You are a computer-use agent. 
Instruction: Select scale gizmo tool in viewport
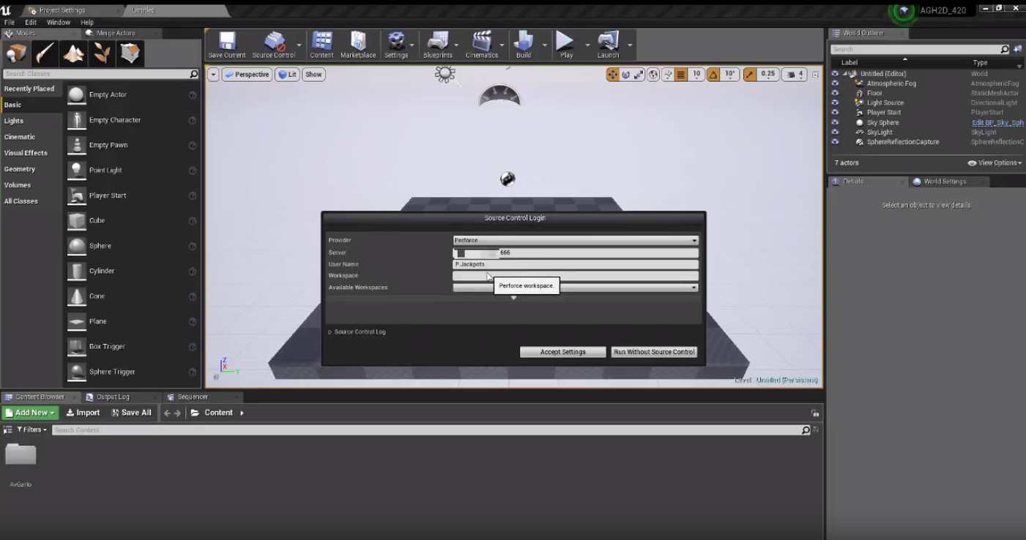[x=639, y=75]
